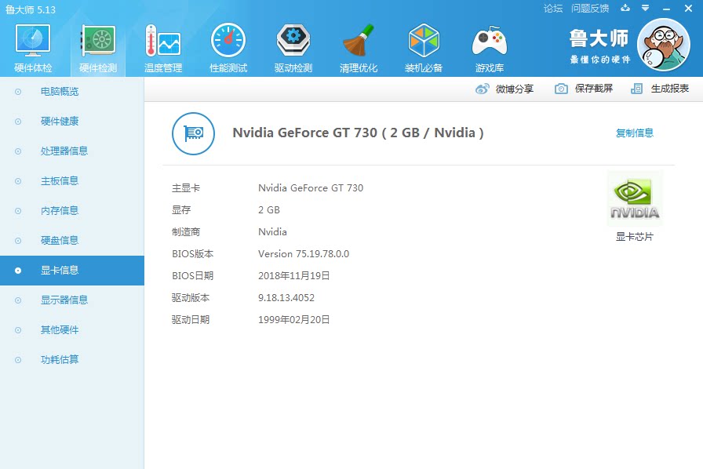
Task: Click the 主显卡 value Nvidia GeForce GT 730
Action: pos(311,188)
